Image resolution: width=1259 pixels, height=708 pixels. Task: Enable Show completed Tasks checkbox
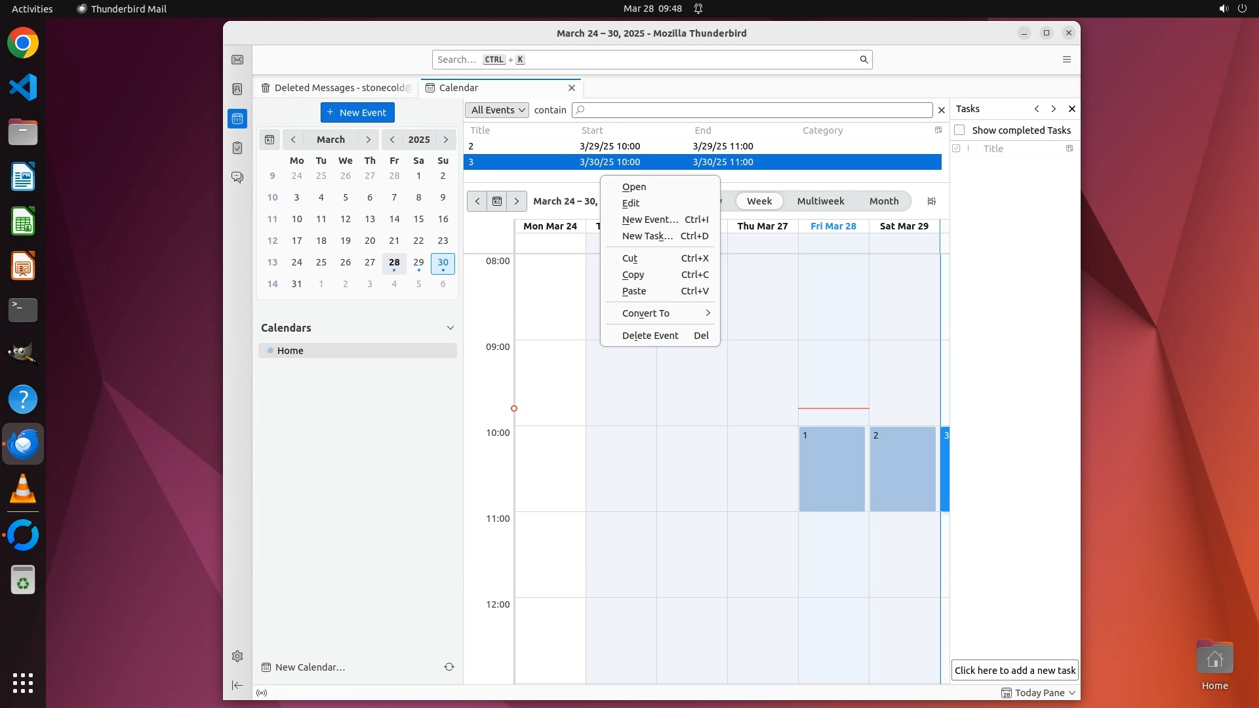tap(959, 130)
